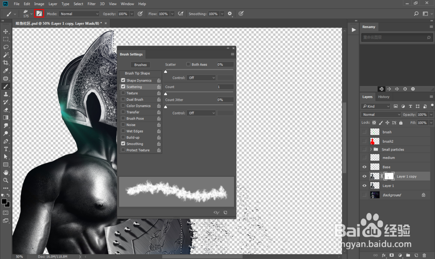Screen dimensions: 435x259
Task: Open the Opacity dropdown in options bar
Action: coord(132,13)
